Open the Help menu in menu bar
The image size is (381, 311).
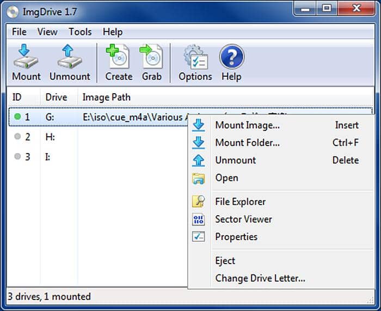click(x=113, y=32)
